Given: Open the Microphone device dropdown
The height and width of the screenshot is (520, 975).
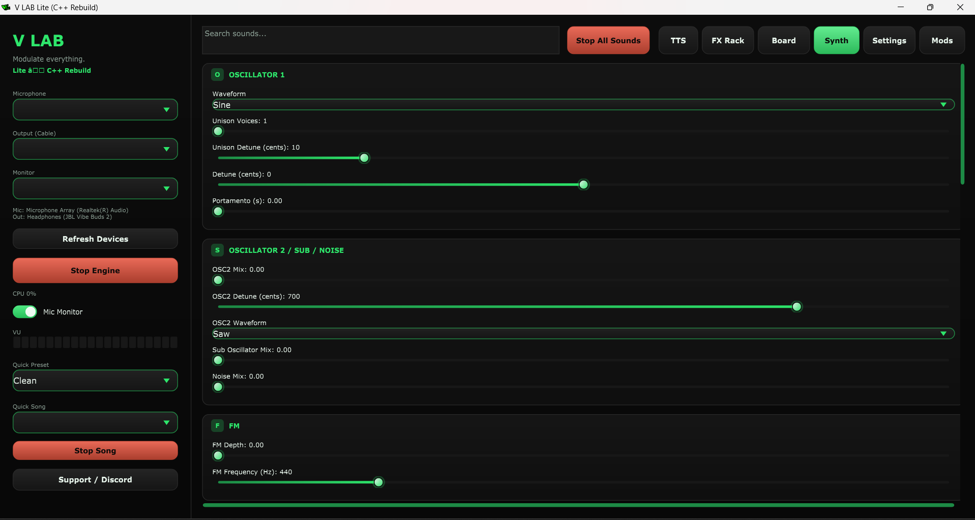Looking at the screenshot, I should [95, 110].
